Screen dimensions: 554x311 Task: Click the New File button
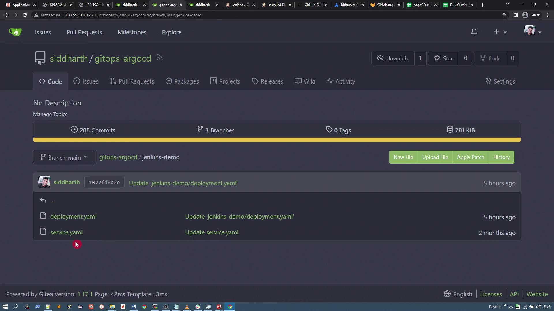coord(403,157)
